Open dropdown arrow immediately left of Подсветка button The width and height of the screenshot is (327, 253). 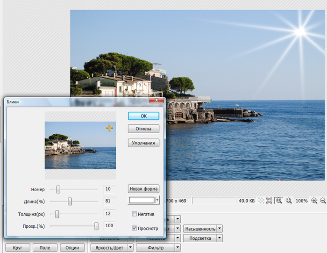[x=178, y=238]
